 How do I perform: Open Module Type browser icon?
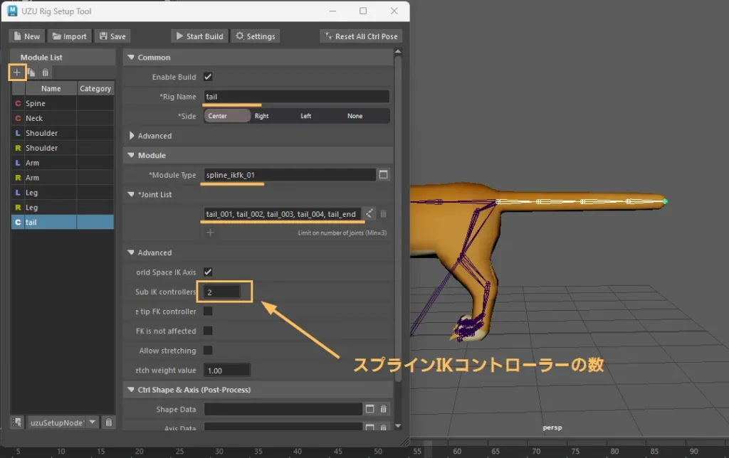point(383,175)
